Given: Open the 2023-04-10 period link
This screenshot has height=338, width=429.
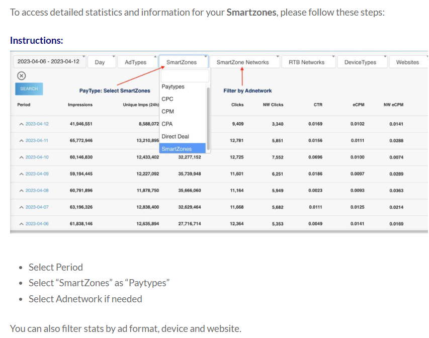Looking at the screenshot, I should click(x=37, y=157).
